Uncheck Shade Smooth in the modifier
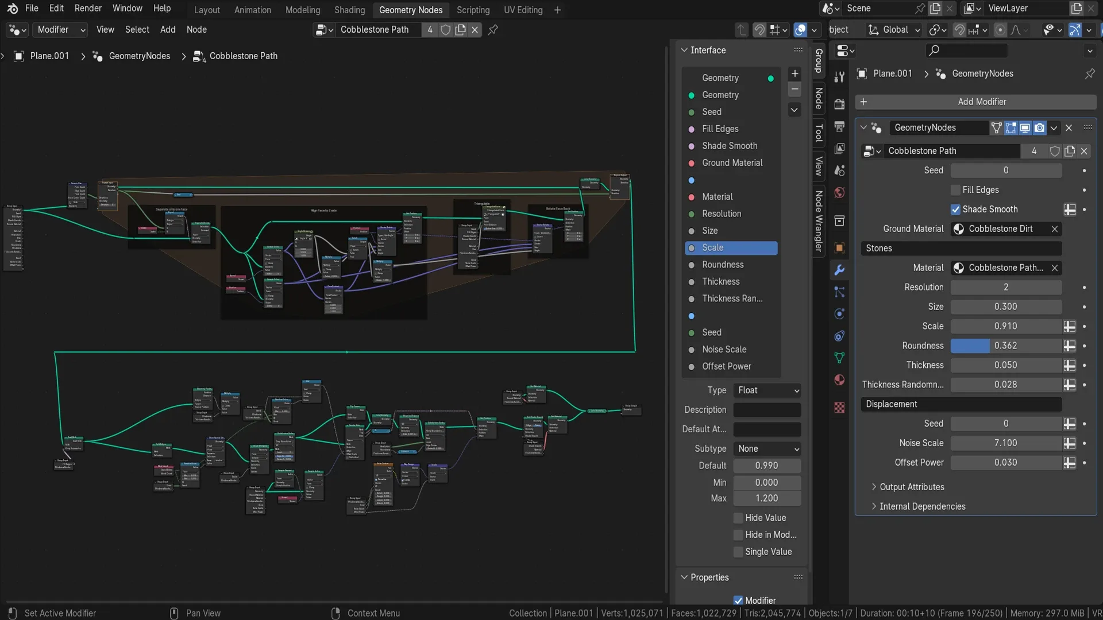 [x=955, y=209]
